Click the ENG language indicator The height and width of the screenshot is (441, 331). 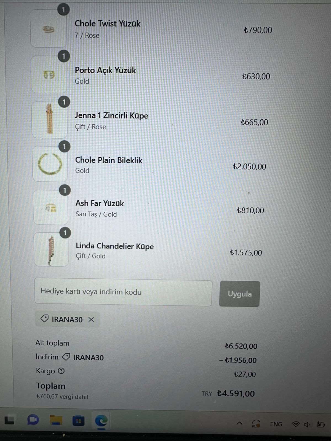click(x=276, y=424)
